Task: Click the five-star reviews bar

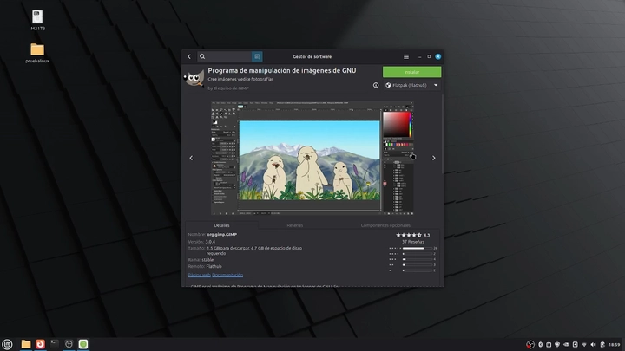Action: (418, 249)
